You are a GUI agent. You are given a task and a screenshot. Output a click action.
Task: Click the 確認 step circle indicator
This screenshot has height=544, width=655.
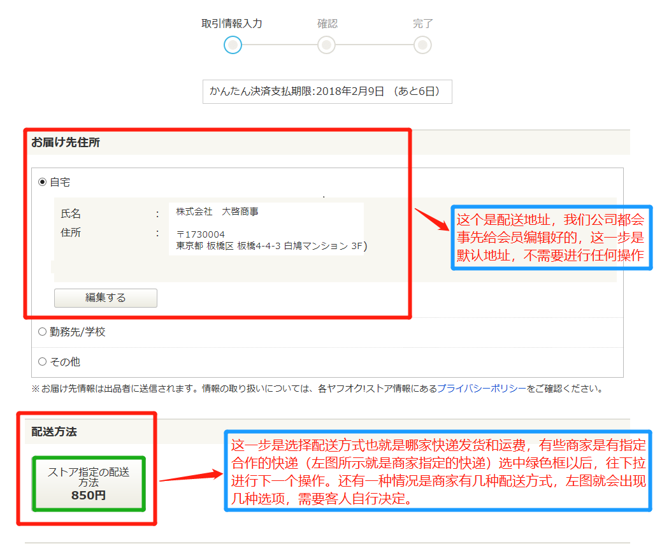pos(326,45)
